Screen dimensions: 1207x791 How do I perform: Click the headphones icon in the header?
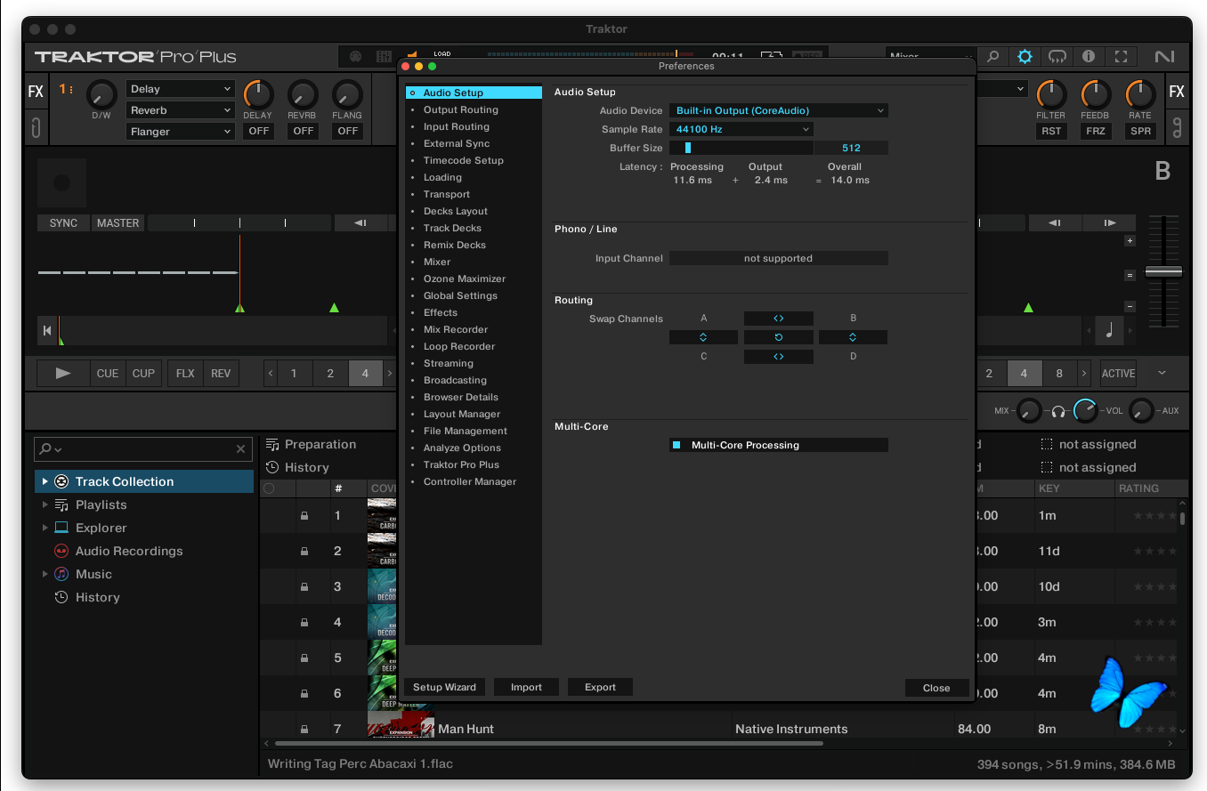pos(1057,57)
